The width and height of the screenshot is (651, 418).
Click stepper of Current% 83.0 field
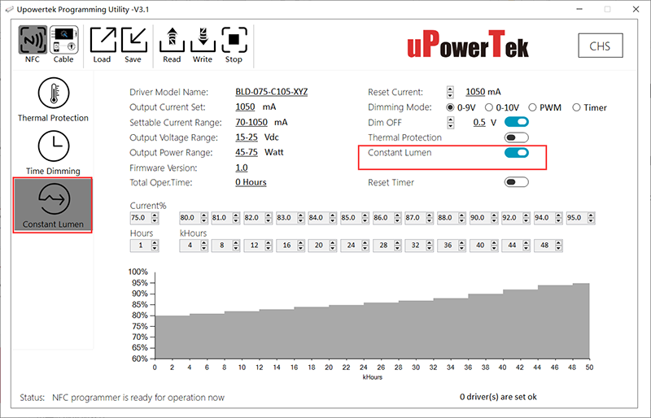[300, 217]
